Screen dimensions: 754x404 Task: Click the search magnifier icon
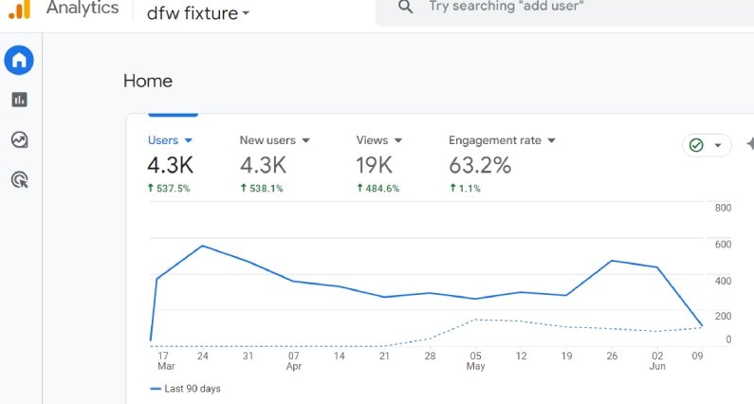click(405, 7)
